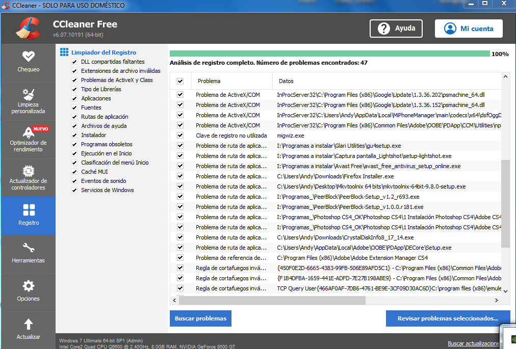This screenshot has width=516, height=349.
Task: Click the horizontal scrollbar thumb
Action: coord(272,300)
